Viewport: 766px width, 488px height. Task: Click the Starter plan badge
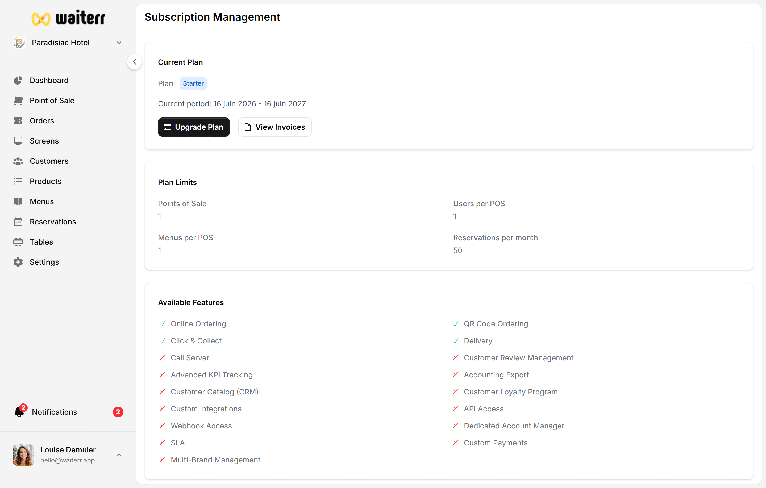point(193,83)
